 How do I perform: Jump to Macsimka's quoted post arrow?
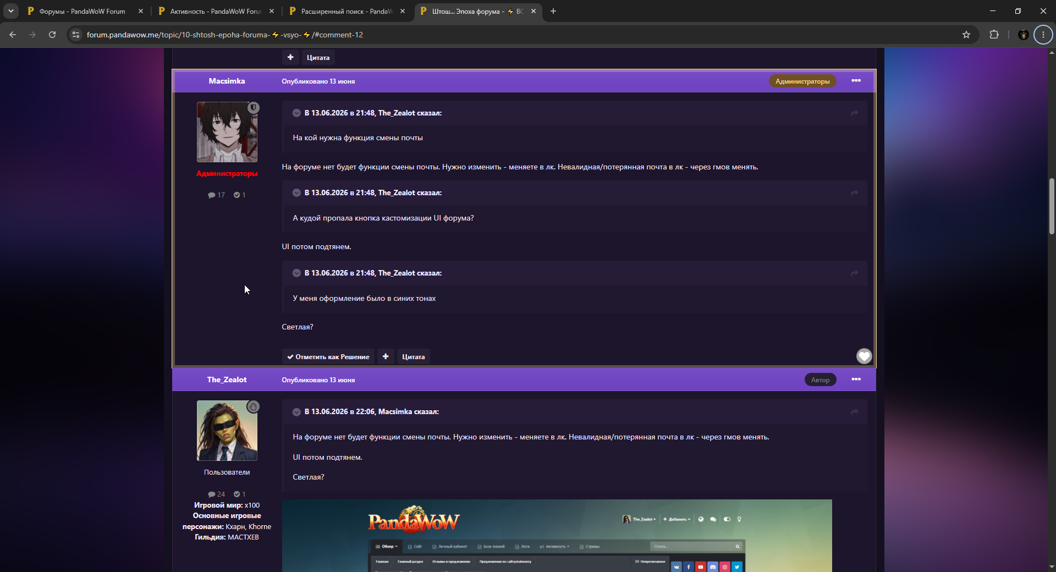[855, 412]
